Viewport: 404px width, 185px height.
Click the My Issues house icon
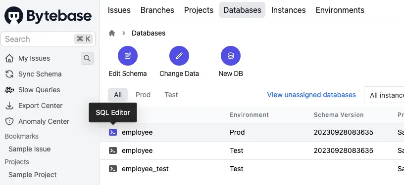[9, 58]
